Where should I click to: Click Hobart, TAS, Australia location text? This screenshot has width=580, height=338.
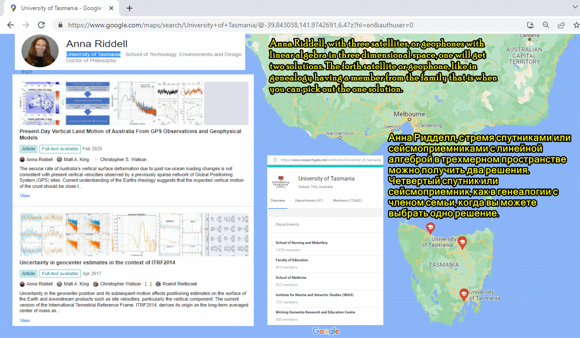click(316, 186)
